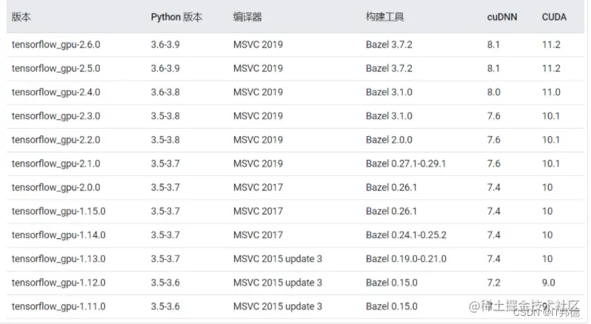
Task: Click Python 3.5-3.8 in the tensorflow_gpu-2.3.0 row
Action: [165, 116]
